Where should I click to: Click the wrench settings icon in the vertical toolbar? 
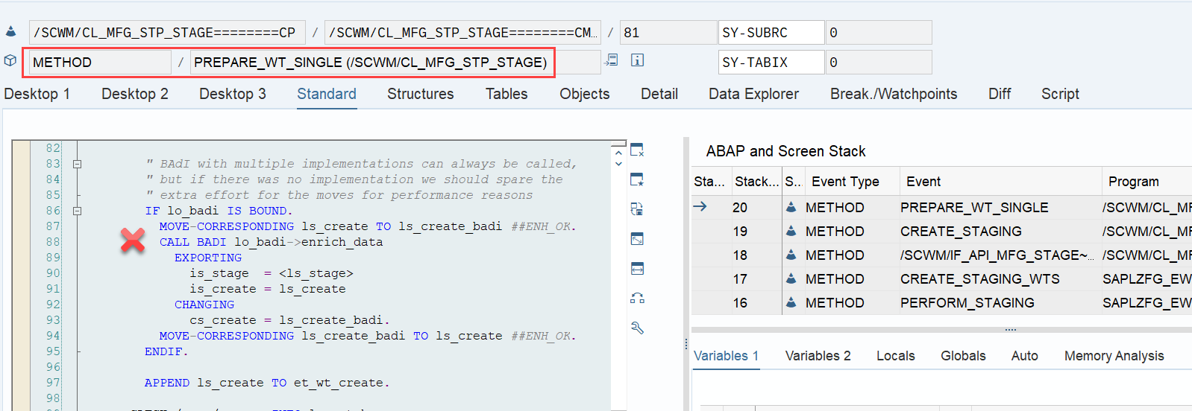[x=637, y=328]
